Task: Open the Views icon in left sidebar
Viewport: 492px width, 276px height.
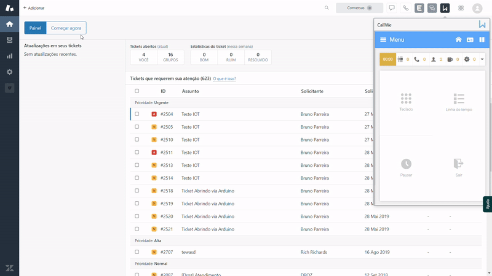Action: point(9,40)
